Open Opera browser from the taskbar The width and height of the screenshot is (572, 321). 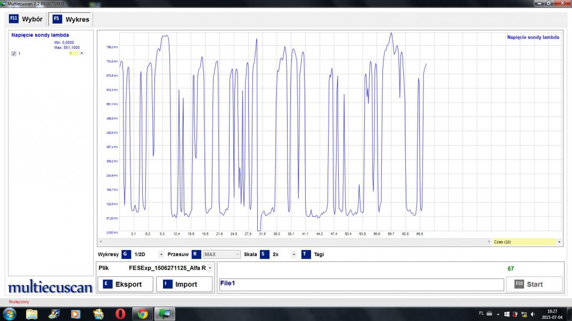click(120, 314)
